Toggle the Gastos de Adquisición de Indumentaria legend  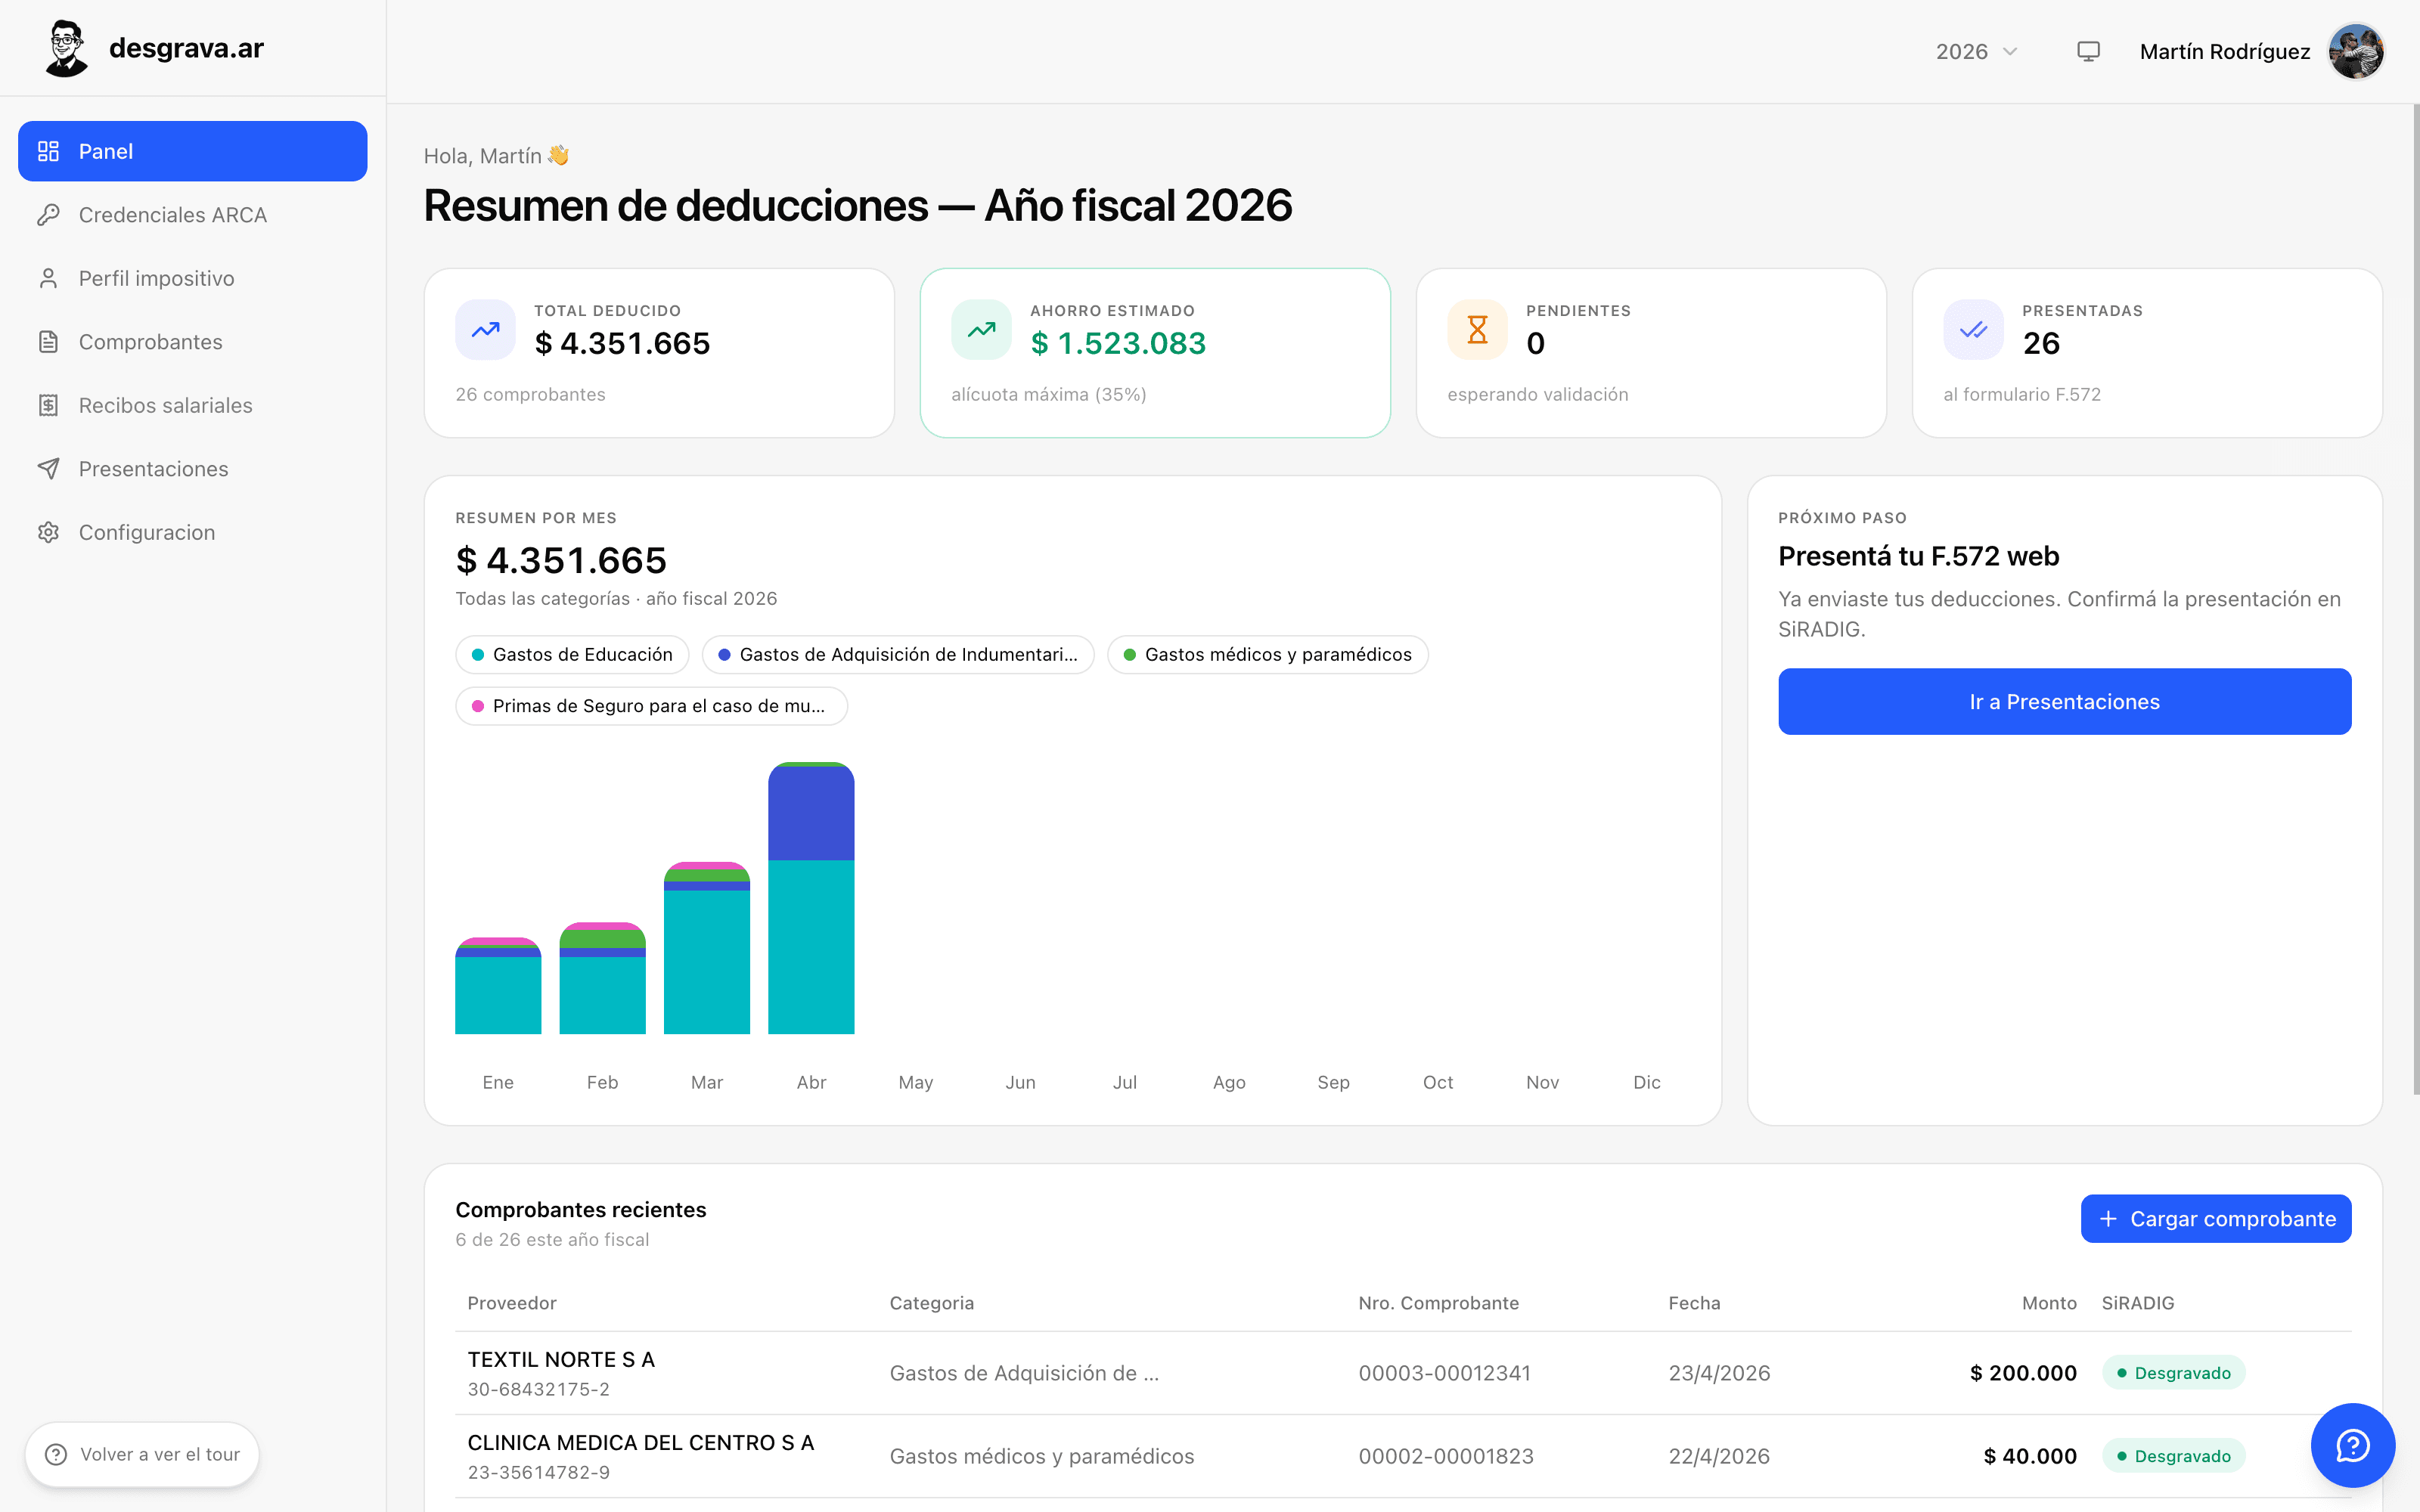[898, 655]
